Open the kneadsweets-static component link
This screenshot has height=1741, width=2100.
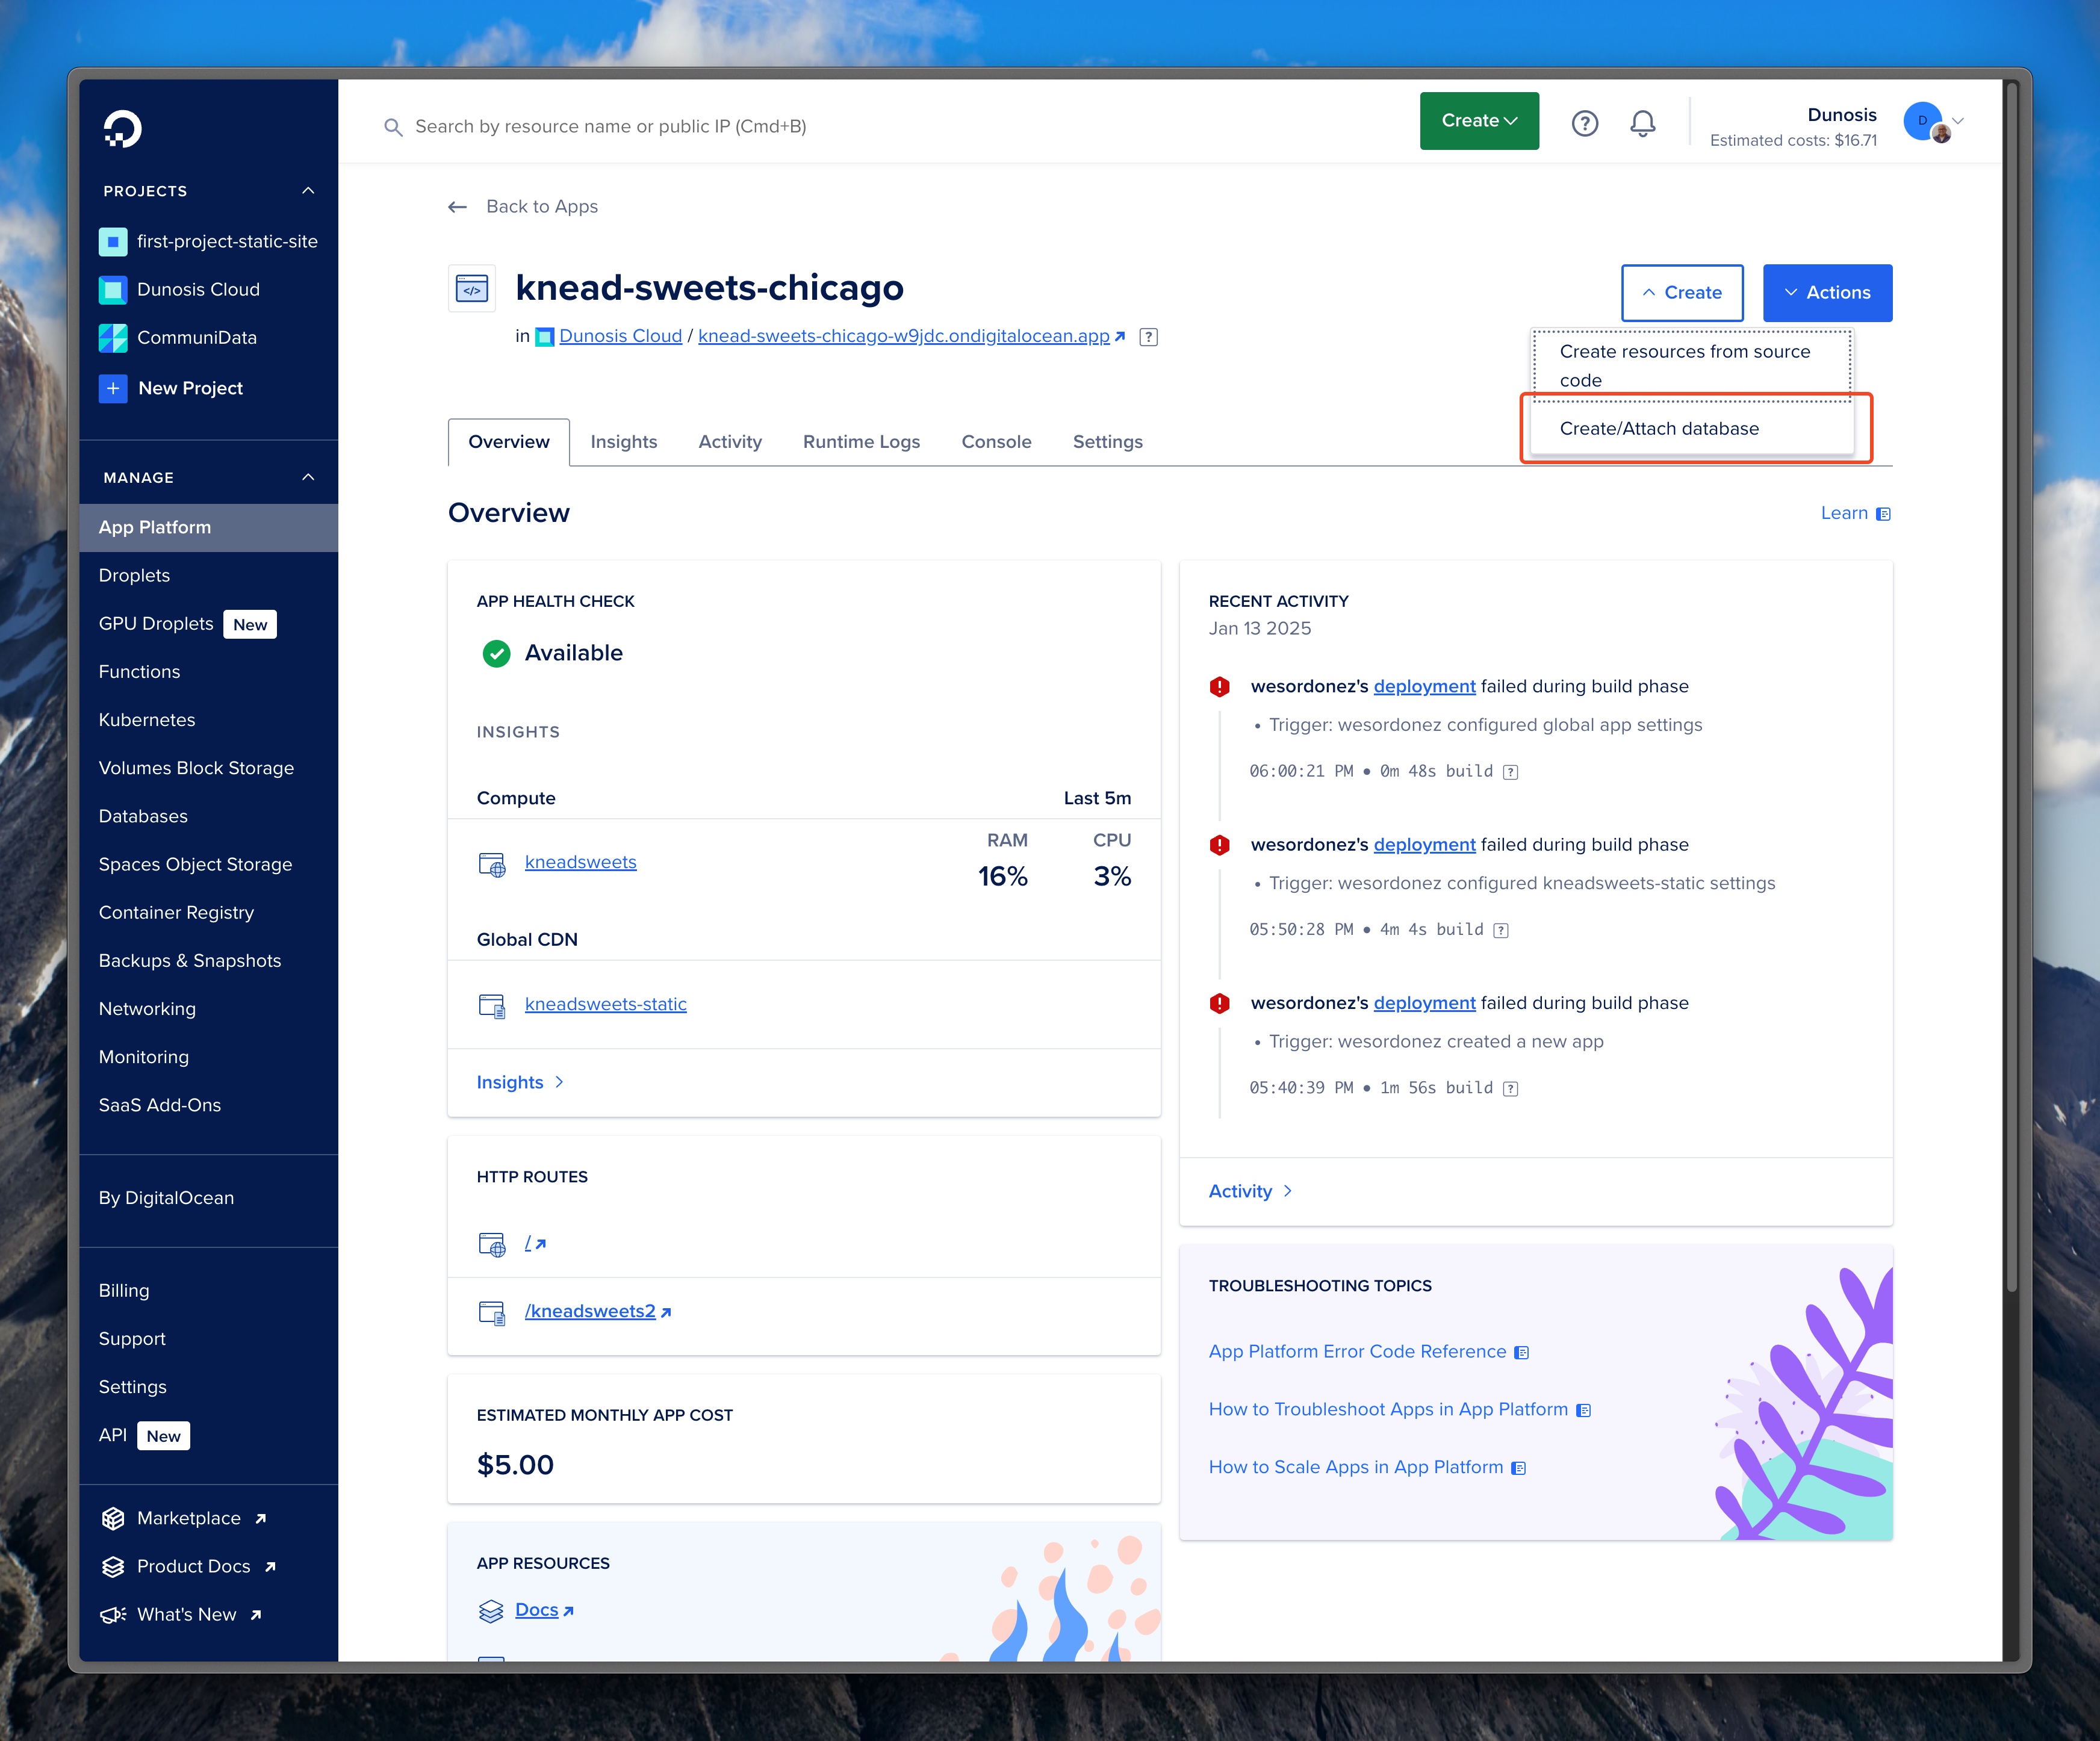[x=605, y=1004]
